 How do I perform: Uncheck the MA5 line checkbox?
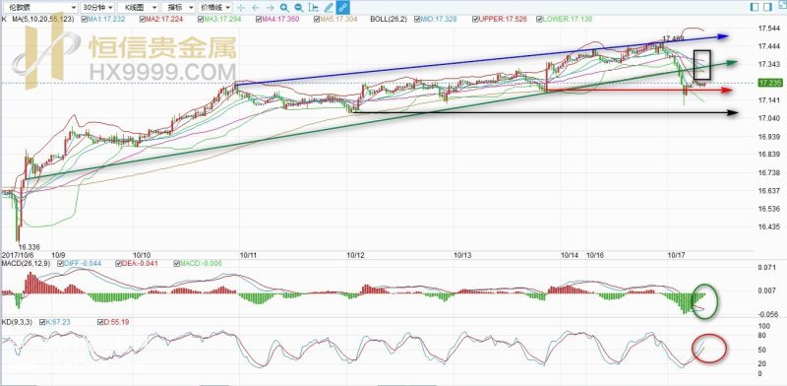(x=317, y=20)
